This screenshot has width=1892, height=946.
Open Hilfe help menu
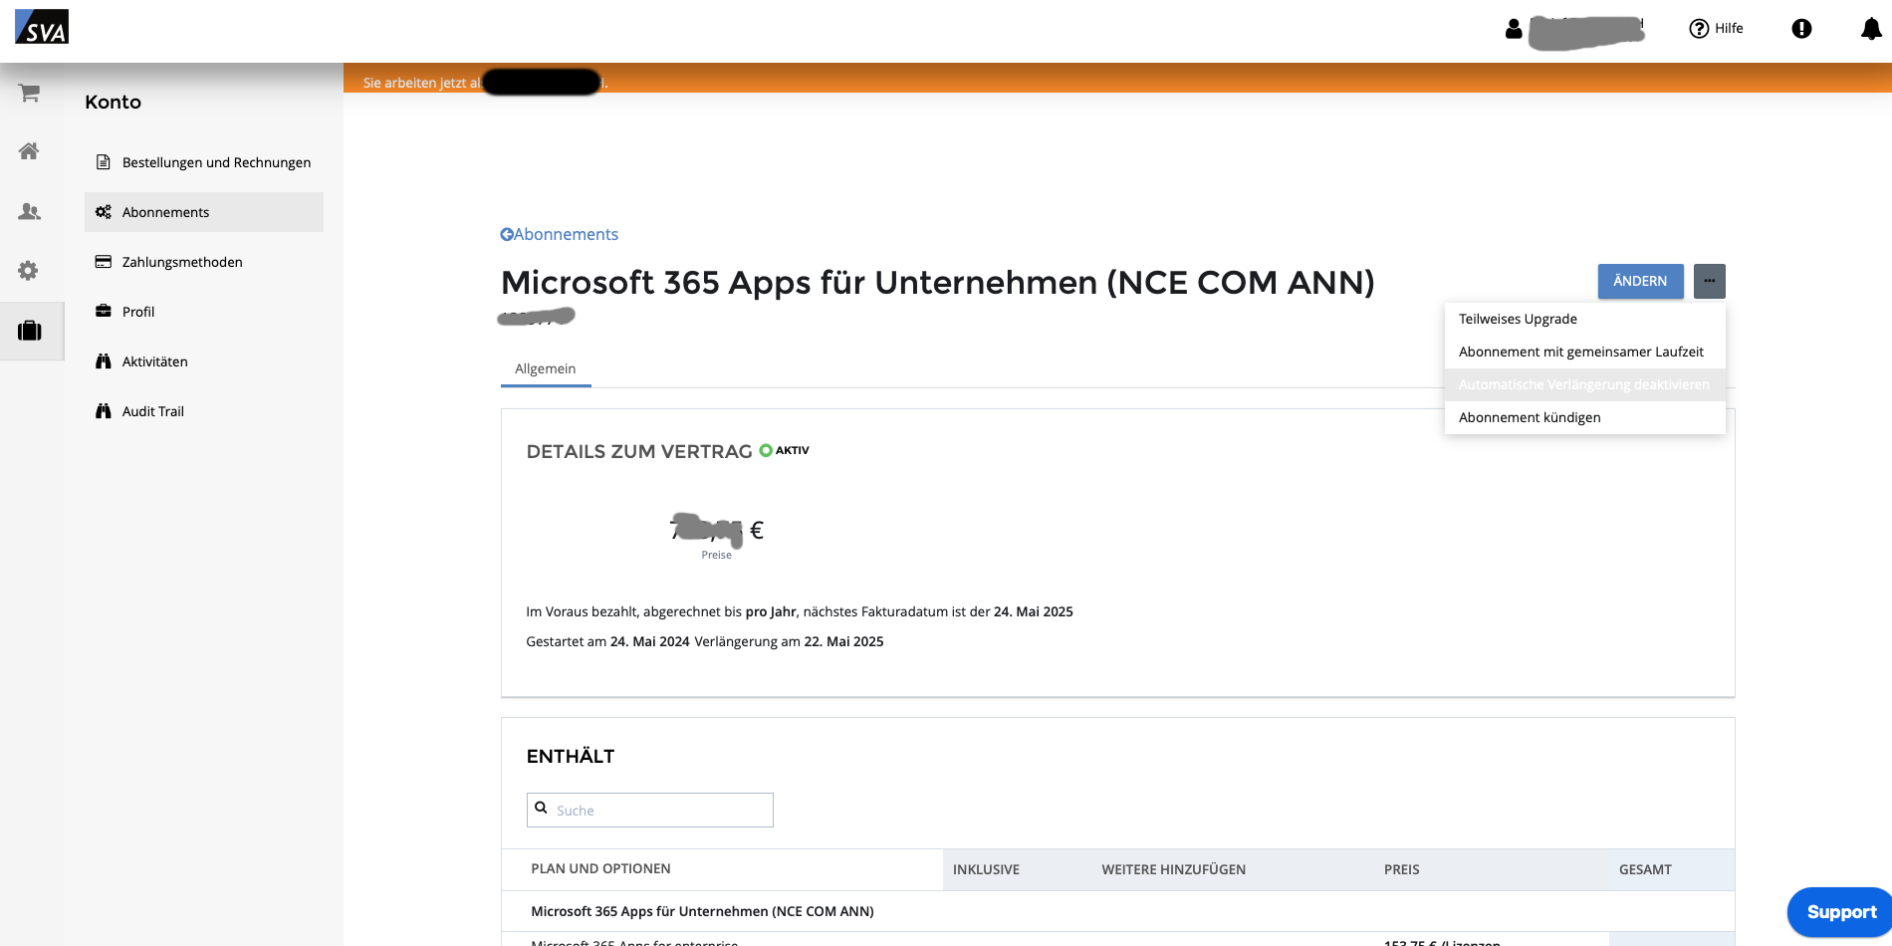(1717, 29)
